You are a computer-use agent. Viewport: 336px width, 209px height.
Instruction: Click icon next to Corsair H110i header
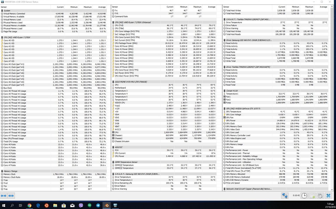point(224,91)
